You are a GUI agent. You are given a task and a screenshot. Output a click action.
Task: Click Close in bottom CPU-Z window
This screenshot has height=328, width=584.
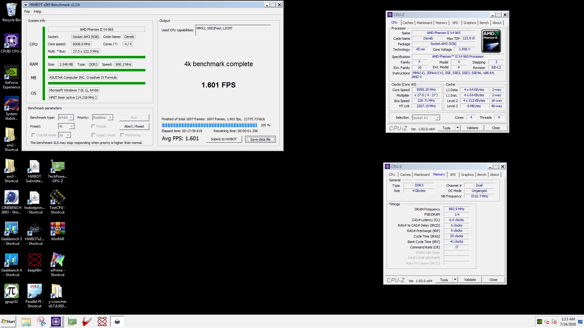click(493, 280)
